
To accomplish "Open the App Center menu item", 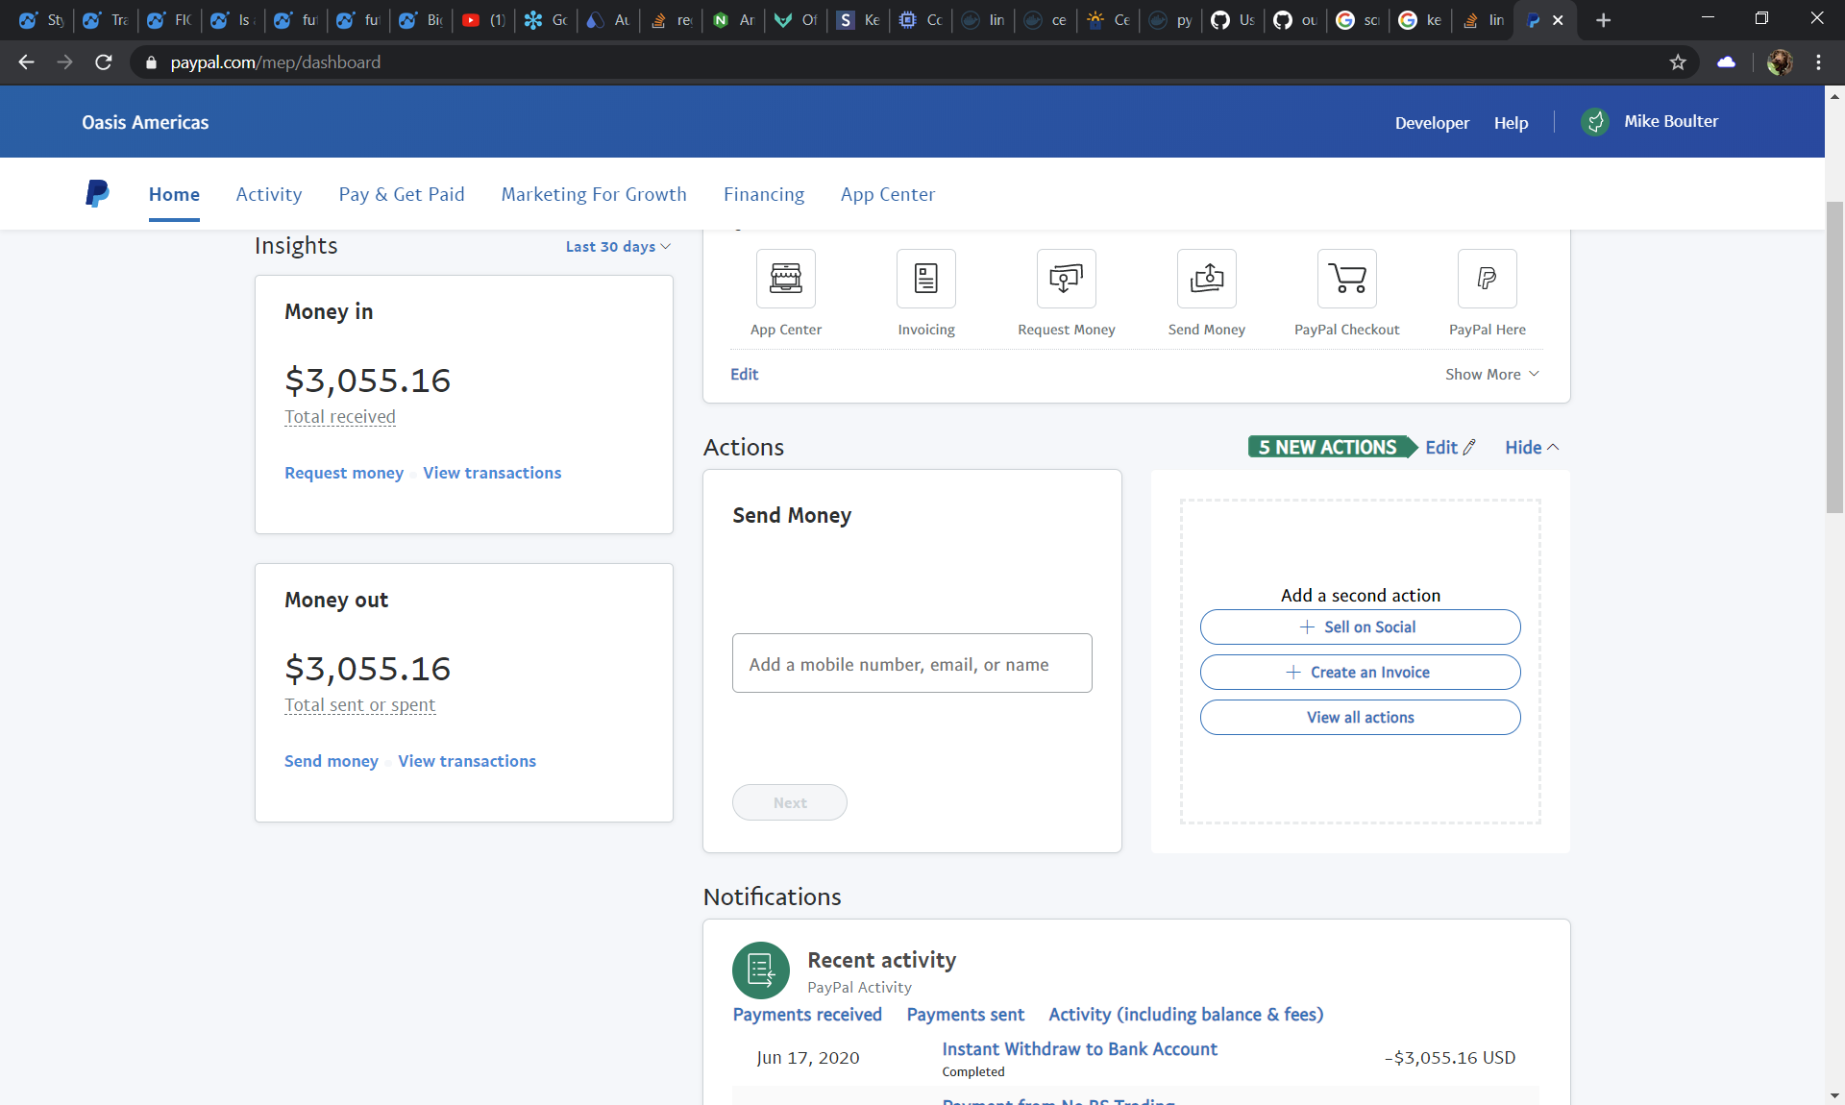I will click(x=888, y=194).
